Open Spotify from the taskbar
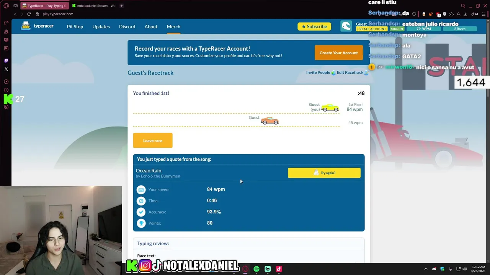The width and height of the screenshot is (490, 275). pyautogui.click(x=256, y=269)
